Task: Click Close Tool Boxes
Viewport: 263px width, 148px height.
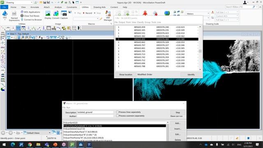Action: pyautogui.click(x=30, y=16)
